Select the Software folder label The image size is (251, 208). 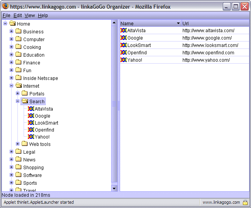click(33, 175)
